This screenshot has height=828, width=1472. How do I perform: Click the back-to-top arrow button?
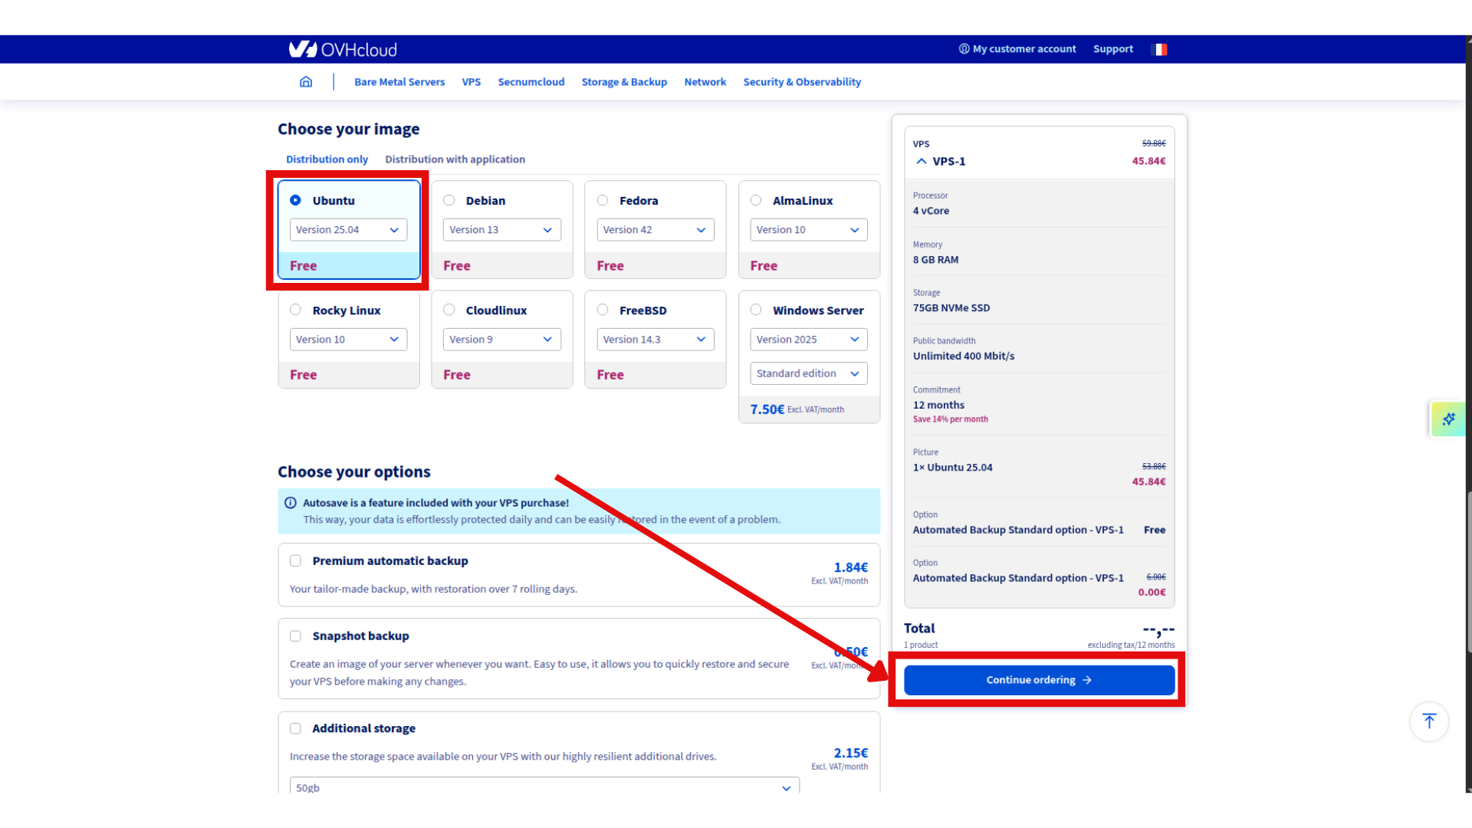[1428, 721]
